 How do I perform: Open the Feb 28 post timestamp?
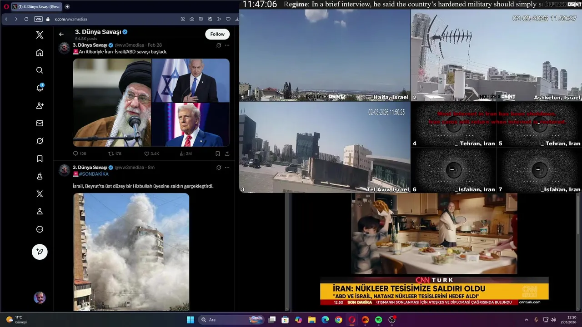point(155,45)
